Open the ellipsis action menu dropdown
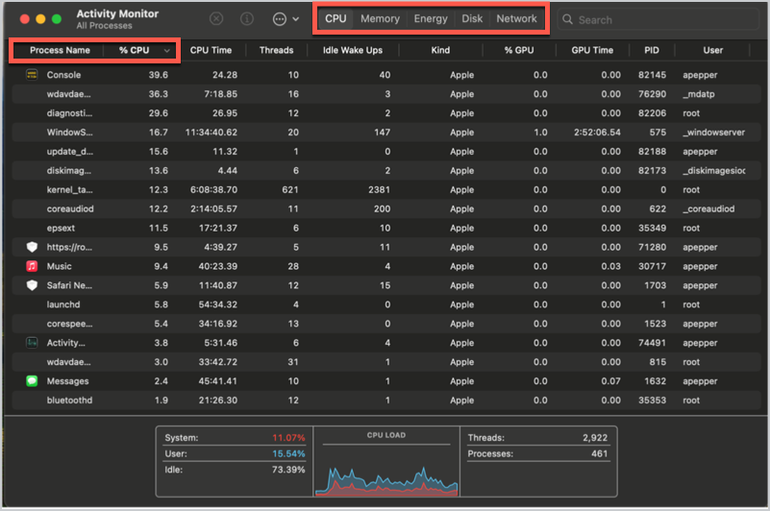The height and width of the screenshot is (511, 770). point(286,19)
